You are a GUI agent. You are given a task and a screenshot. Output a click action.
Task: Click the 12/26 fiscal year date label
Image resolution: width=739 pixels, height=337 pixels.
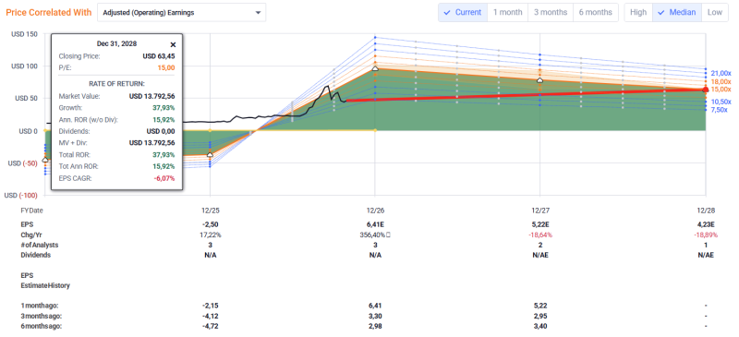click(x=375, y=211)
